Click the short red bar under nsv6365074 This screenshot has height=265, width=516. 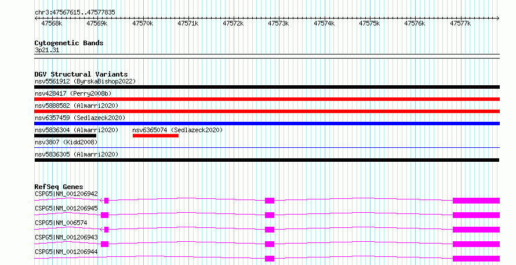pyautogui.click(x=155, y=136)
